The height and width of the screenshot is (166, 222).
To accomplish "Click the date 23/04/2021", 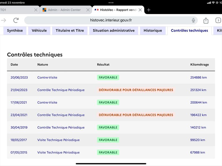I will coord(19,115).
